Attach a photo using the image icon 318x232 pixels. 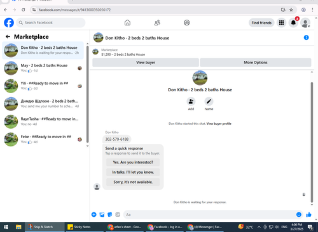coord(102,215)
